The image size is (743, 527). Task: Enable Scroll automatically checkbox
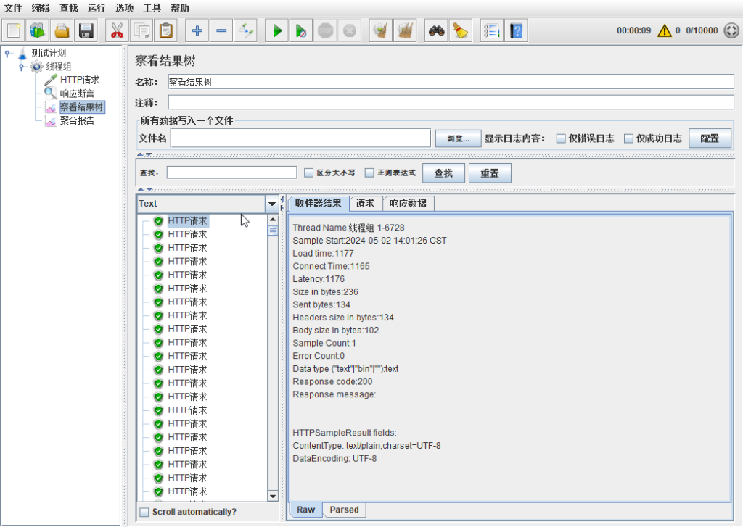[x=144, y=512]
